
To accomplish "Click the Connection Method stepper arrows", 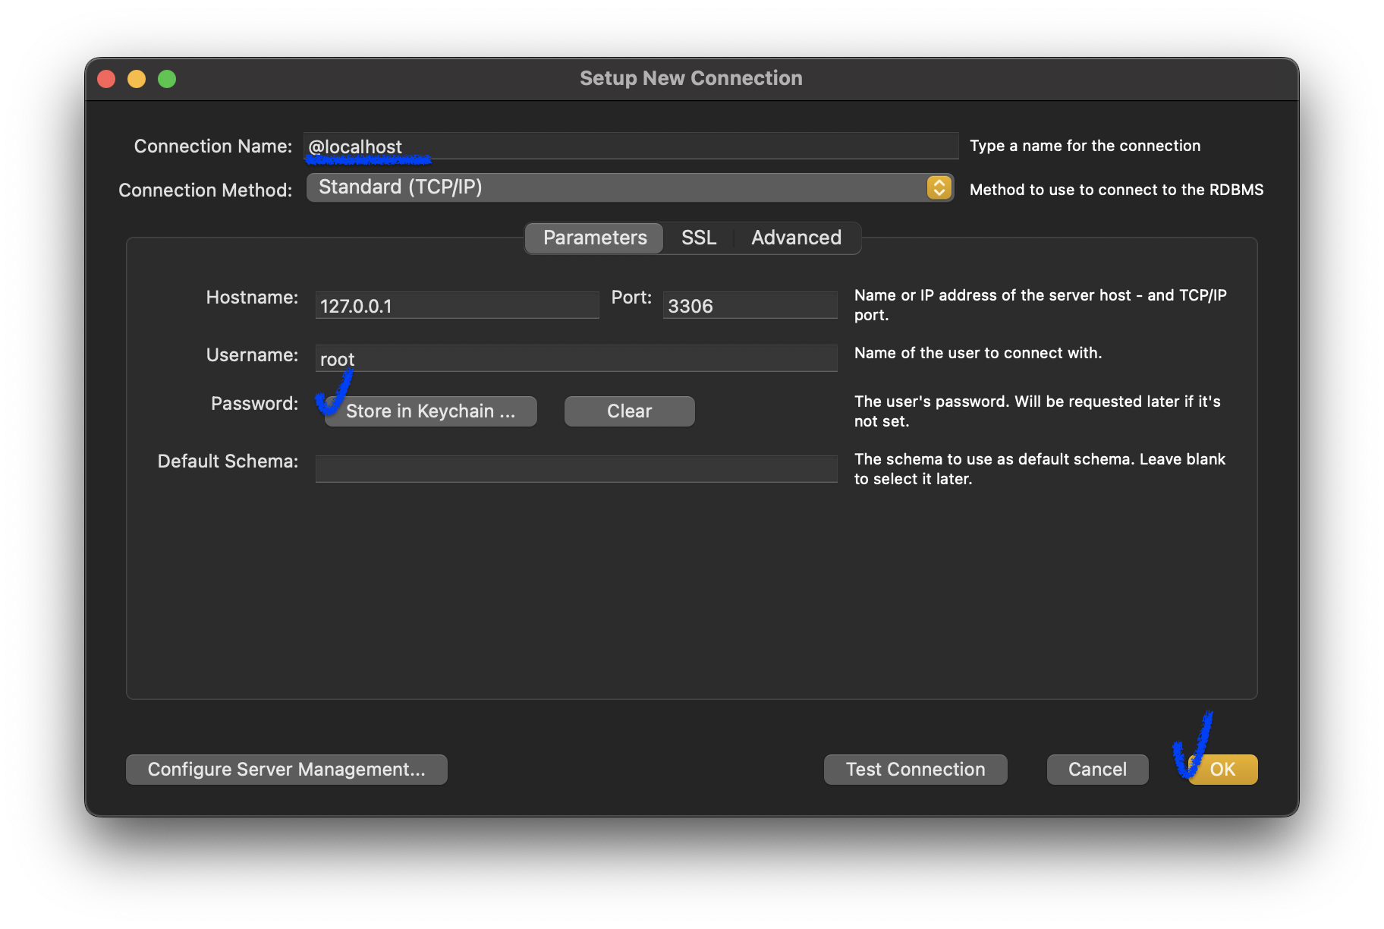I will coord(939,187).
